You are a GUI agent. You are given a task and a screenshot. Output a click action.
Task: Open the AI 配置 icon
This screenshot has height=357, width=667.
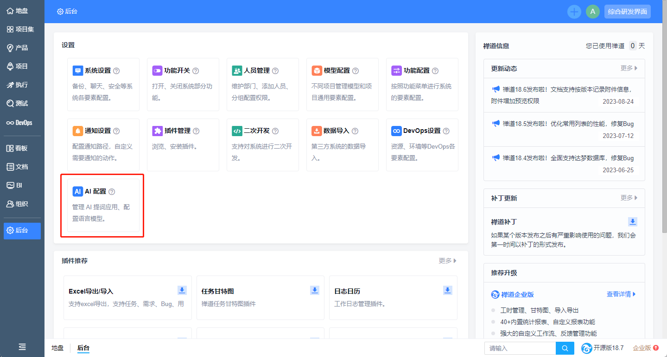pyautogui.click(x=78, y=192)
